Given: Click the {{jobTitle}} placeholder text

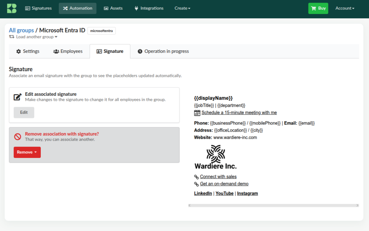Looking at the screenshot, I should point(204,105).
